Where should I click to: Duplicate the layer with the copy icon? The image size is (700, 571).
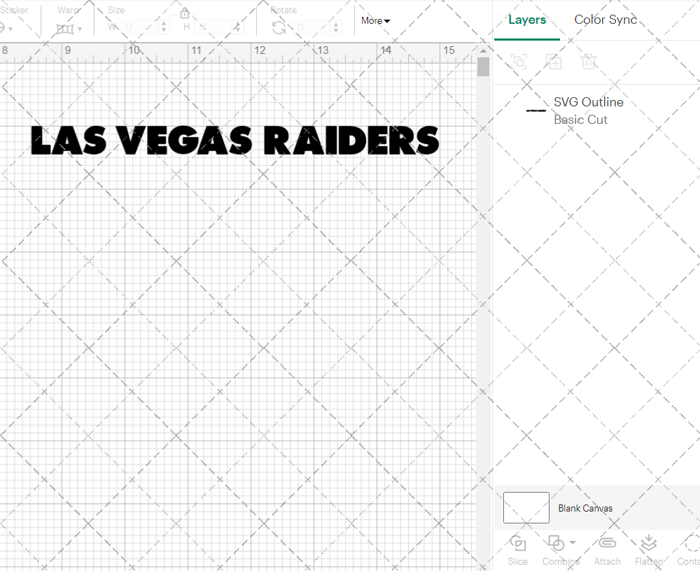pos(554,62)
